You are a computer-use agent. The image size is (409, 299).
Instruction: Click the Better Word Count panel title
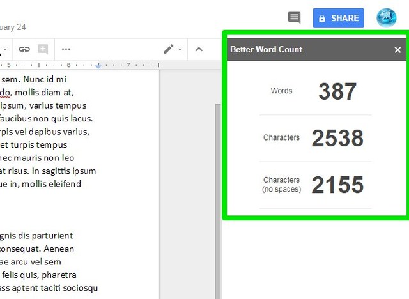point(266,50)
